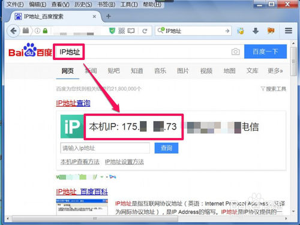The image size is (300, 225).
Task: Switch to the 文库 tab
Action: coord(252,71)
